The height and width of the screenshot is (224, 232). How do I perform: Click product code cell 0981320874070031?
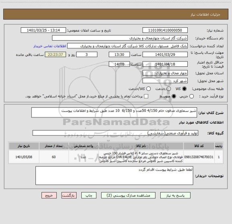199,157
